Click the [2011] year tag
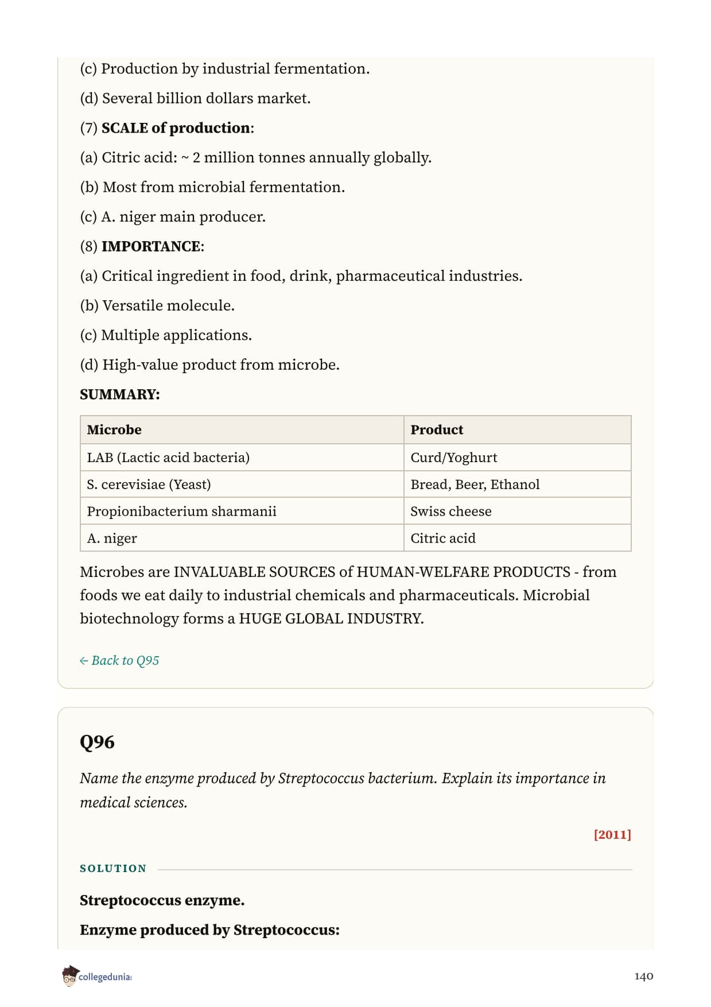Screen dimensions: 711x1007 pos(612,834)
